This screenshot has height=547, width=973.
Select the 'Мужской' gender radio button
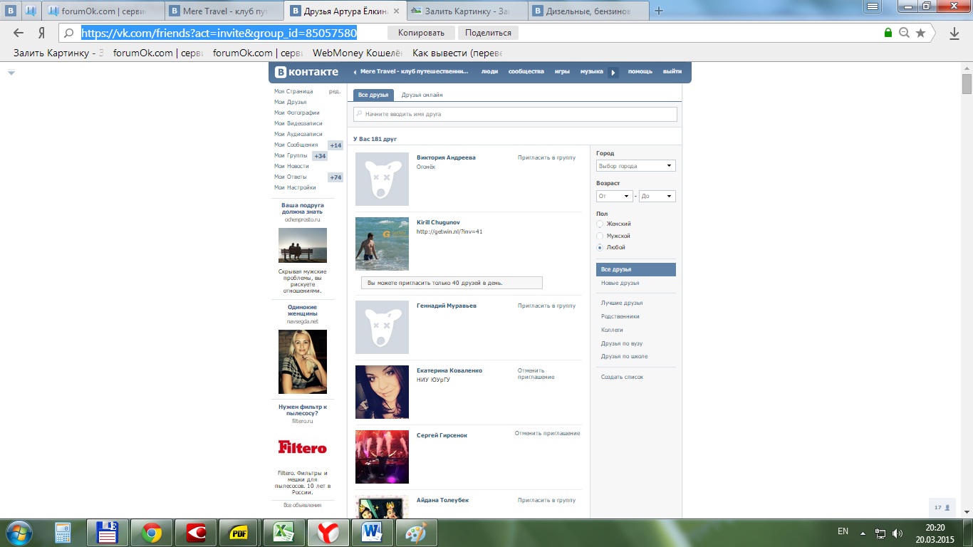point(600,236)
